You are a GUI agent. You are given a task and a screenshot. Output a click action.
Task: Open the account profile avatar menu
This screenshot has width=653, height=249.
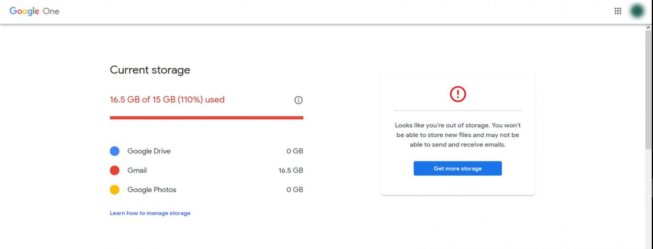point(637,11)
